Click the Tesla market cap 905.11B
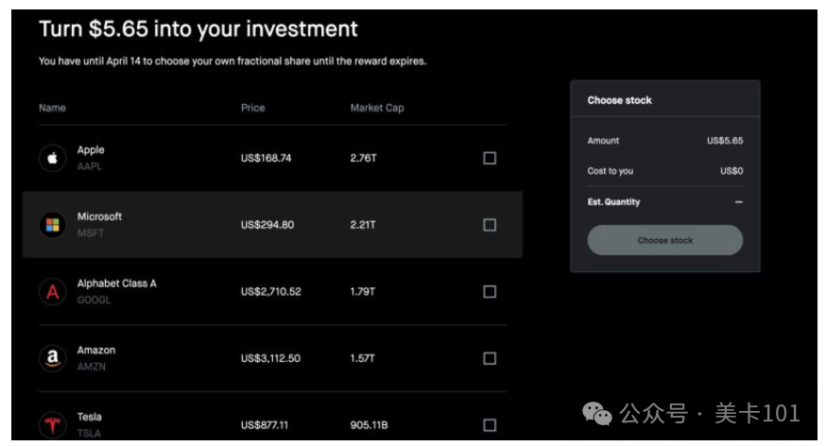The width and height of the screenshot is (826, 446). tap(369, 425)
